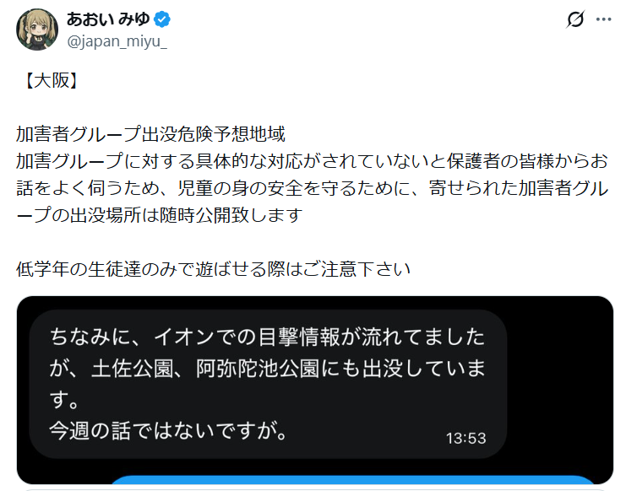Click the display name あおい みゆ

[x=108, y=19]
